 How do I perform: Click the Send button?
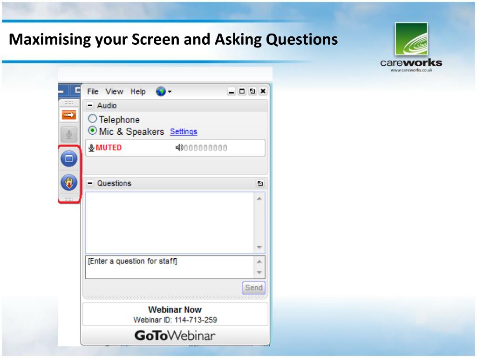tap(254, 288)
